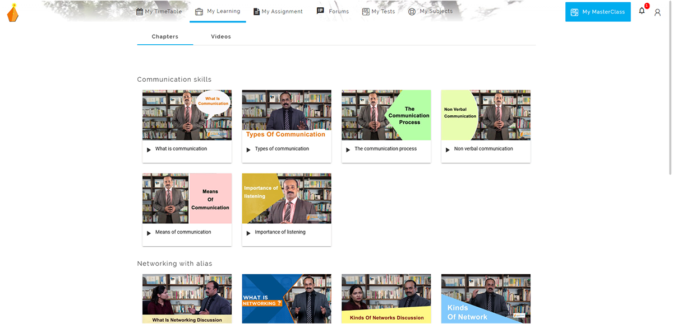Click the 'What is communication' title text

pos(181,149)
